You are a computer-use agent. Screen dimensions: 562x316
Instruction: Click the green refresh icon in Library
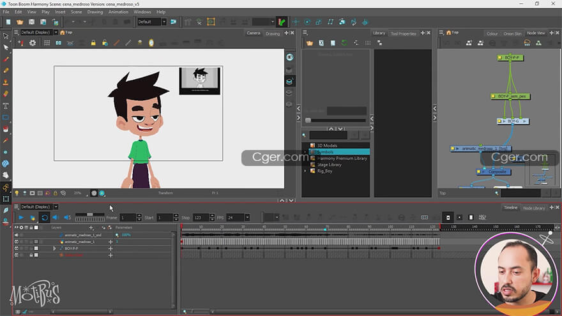[344, 43]
